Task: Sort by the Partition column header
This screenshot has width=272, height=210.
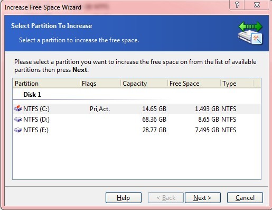Action: [46, 84]
